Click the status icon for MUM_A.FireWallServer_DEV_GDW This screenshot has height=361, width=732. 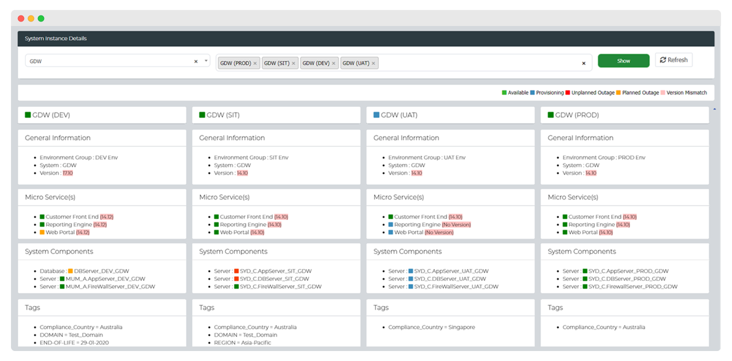point(62,287)
